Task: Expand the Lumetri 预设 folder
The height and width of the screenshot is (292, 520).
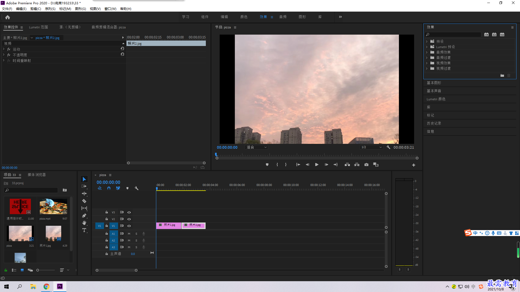Action: [427, 47]
